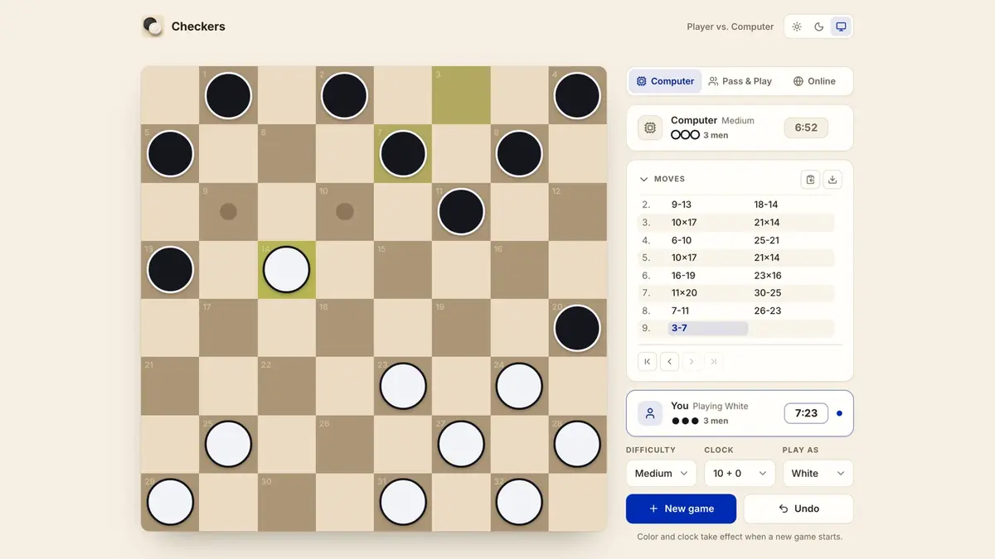Screen dimensions: 995x559
Task: Go to next move arrow
Action: click(692, 361)
